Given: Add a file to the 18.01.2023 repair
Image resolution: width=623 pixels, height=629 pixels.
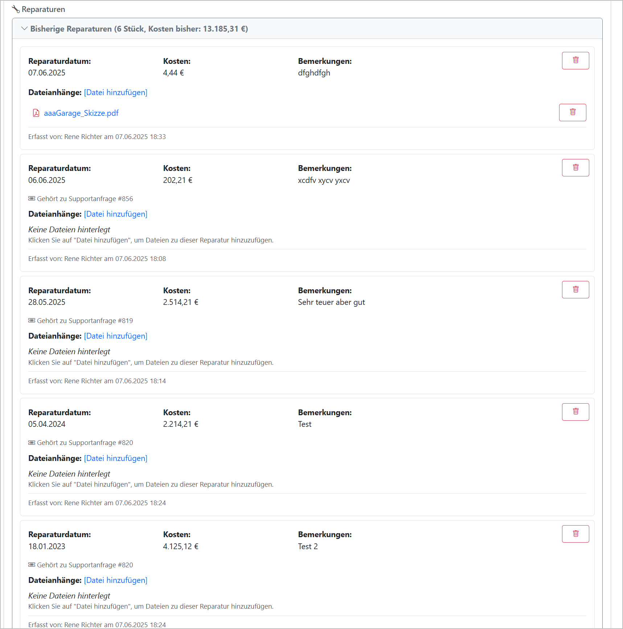Looking at the screenshot, I should pos(116,580).
